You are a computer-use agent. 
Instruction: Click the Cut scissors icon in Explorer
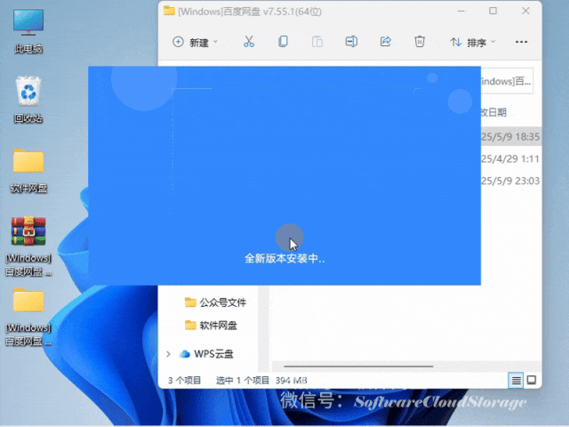(x=249, y=42)
